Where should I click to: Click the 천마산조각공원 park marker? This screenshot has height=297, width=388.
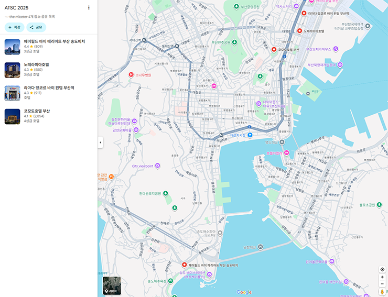[x=166, y=194]
